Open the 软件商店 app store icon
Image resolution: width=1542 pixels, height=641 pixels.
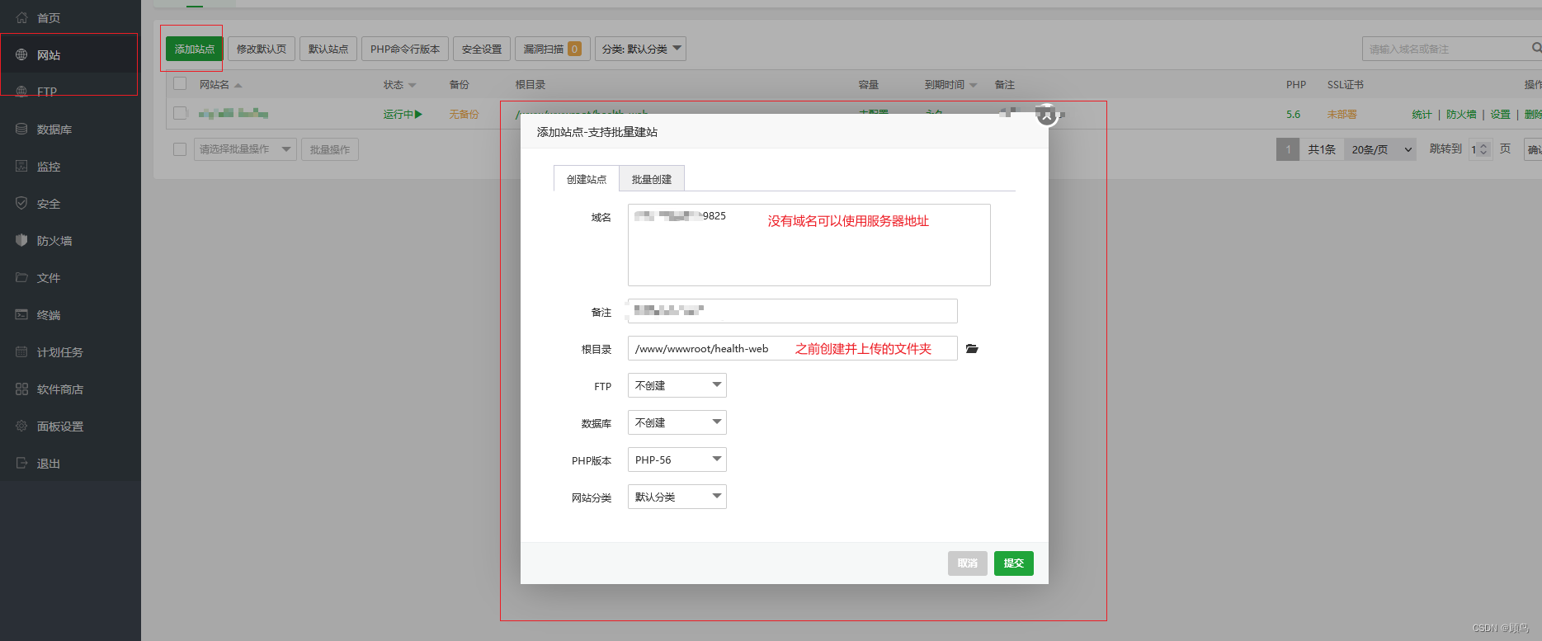pyautogui.click(x=21, y=389)
